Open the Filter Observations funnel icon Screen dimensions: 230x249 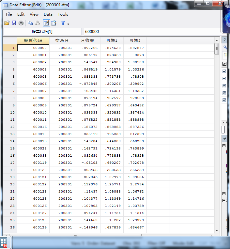click(63, 23)
